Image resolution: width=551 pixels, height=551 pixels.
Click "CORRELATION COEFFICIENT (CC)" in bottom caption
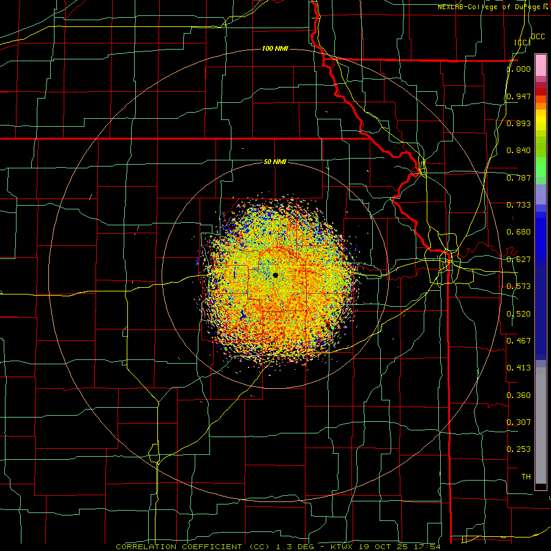193,547
